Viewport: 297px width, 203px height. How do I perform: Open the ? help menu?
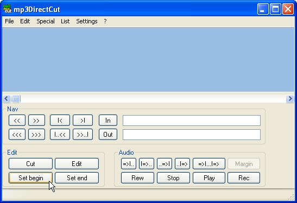[x=105, y=21]
